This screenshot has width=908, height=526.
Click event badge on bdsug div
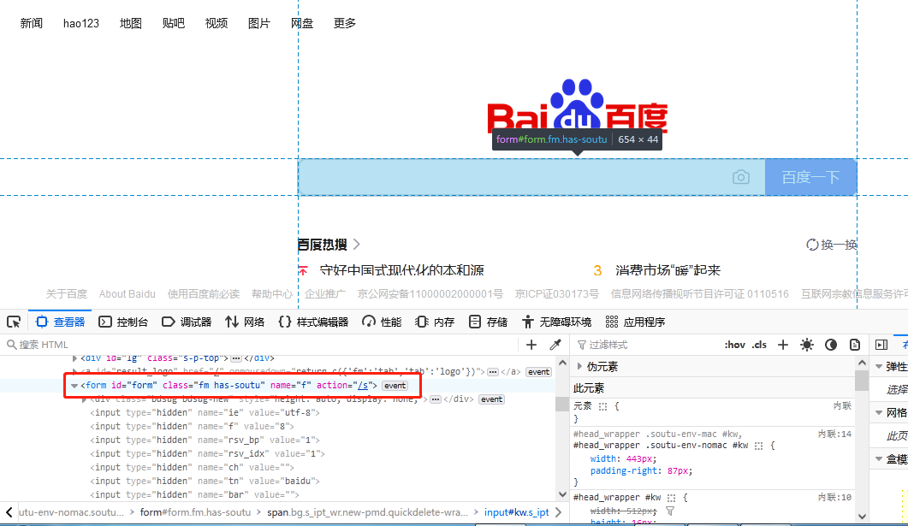[x=491, y=399]
